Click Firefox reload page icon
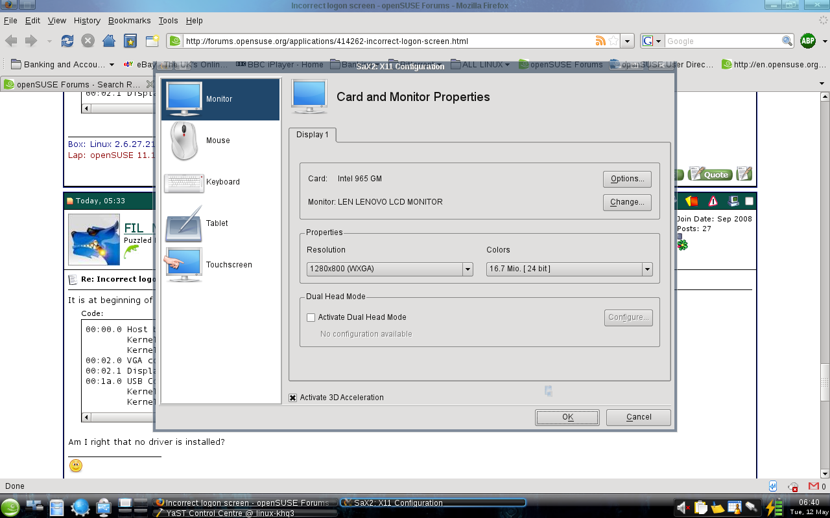The height and width of the screenshot is (518, 830). pos(67,41)
